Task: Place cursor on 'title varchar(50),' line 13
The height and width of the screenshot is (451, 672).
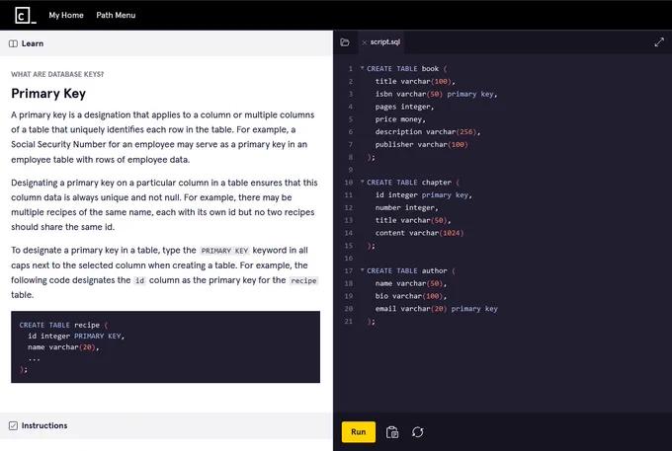Action: point(413,220)
